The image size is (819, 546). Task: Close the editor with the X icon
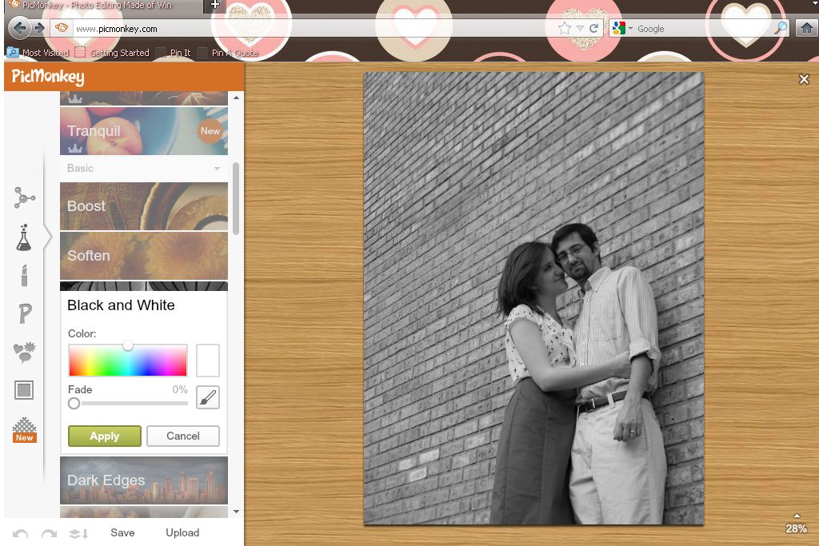[804, 79]
